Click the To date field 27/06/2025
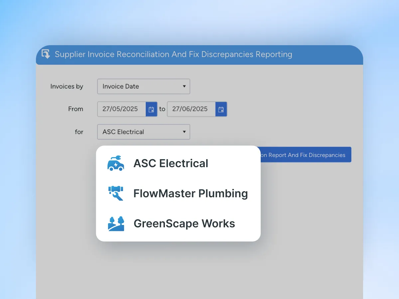 click(x=192, y=109)
